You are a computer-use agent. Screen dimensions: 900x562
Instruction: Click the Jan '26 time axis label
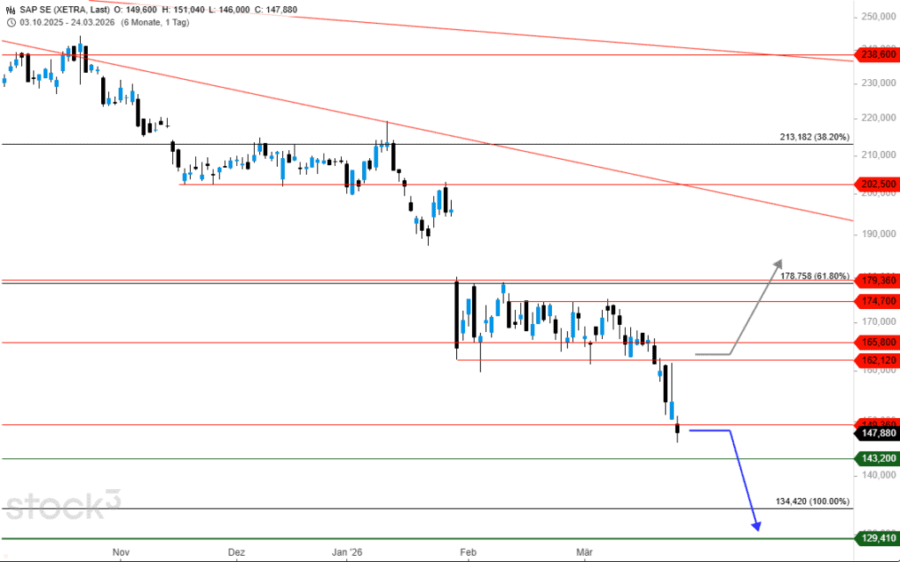click(x=347, y=552)
